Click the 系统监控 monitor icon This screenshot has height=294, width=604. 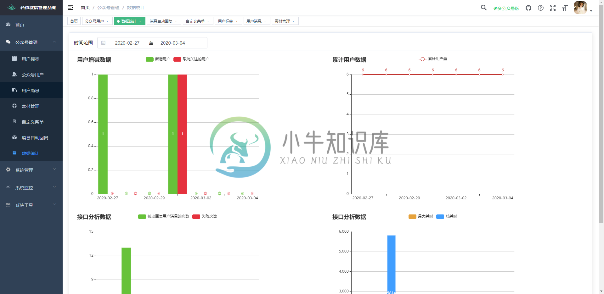[8, 187]
